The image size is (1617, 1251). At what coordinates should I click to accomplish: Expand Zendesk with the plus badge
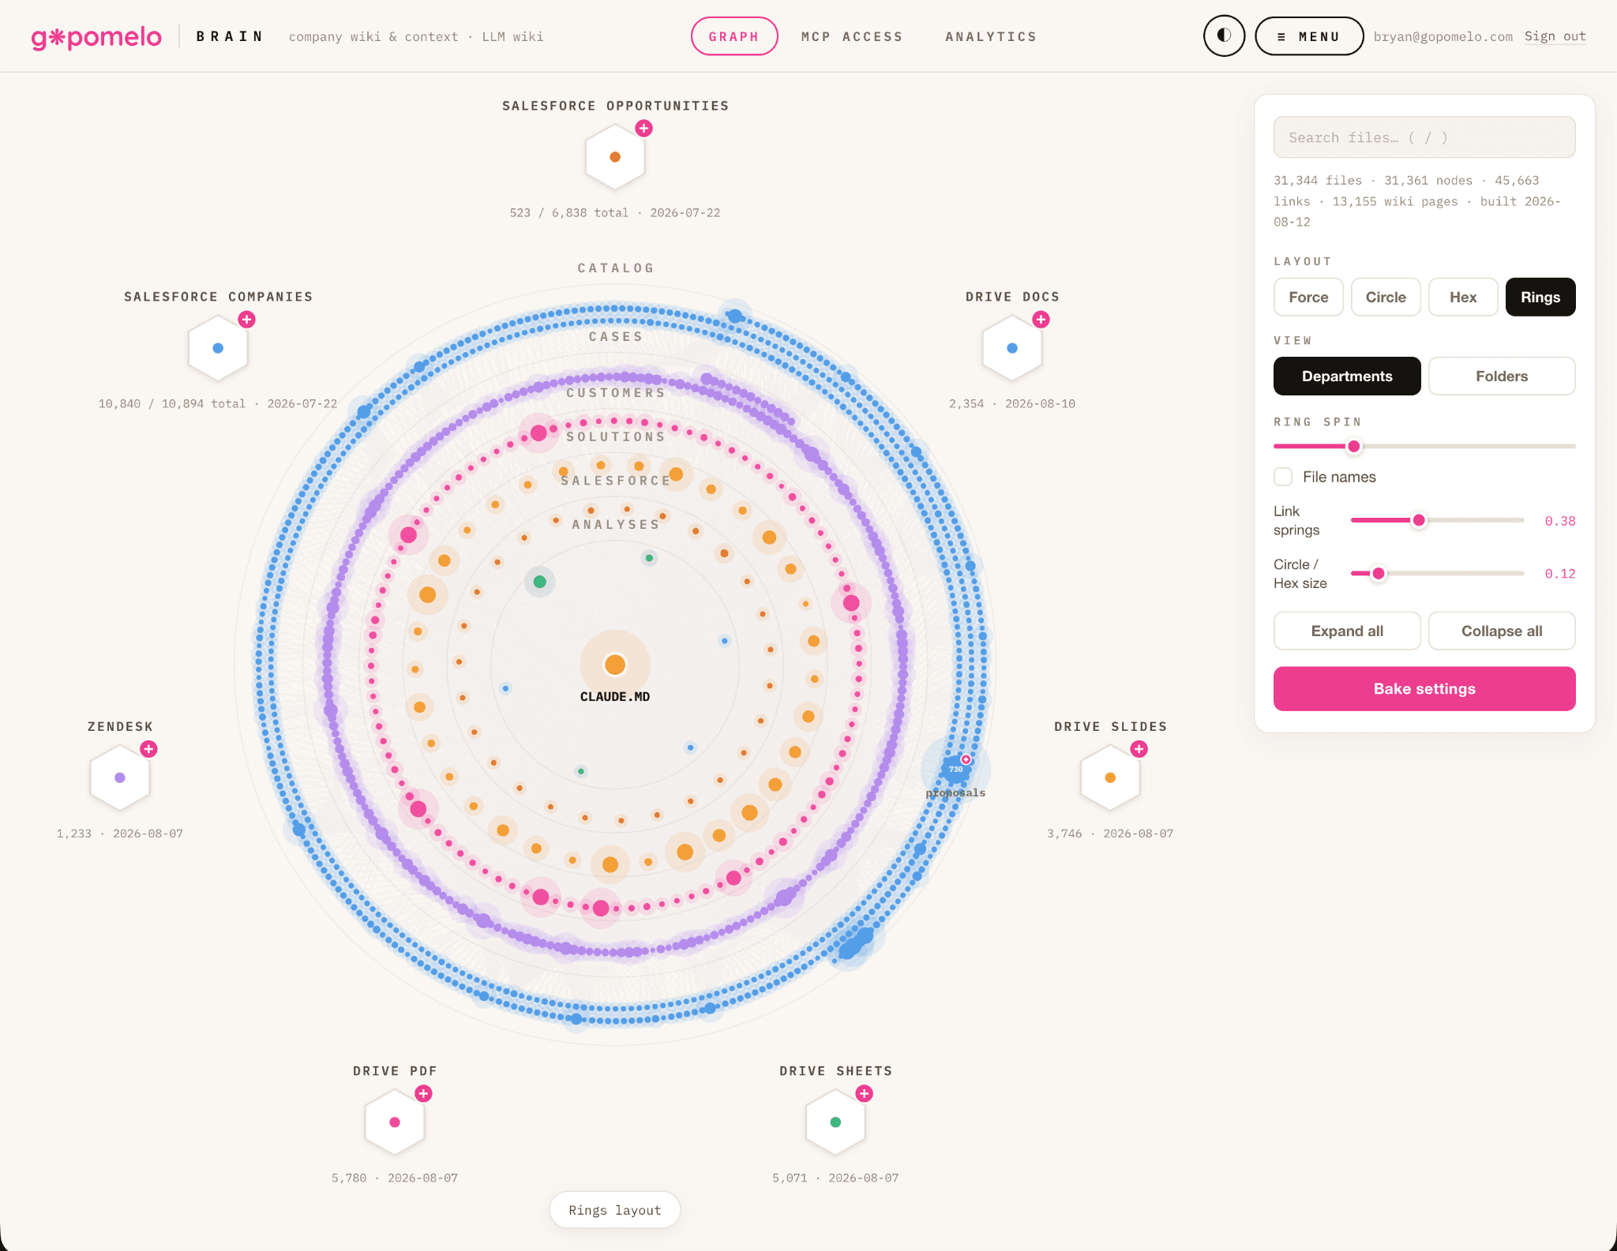pyautogui.click(x=148, y=749)
